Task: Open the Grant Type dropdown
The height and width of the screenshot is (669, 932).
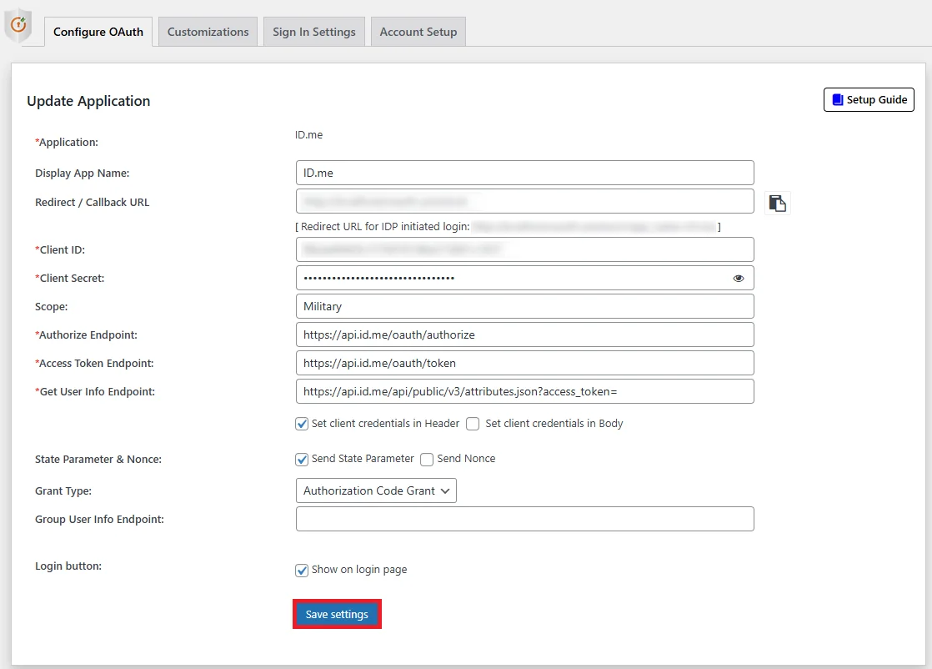Action: click(376, 490)
